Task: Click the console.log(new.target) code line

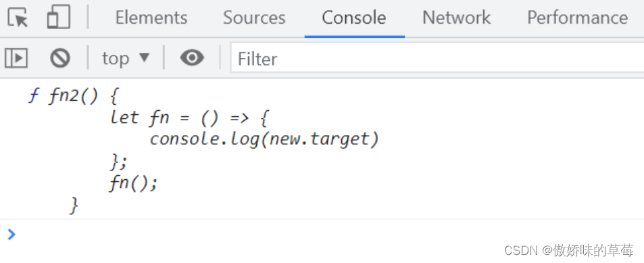Action: pyautogui.click(x=264, y=139)
